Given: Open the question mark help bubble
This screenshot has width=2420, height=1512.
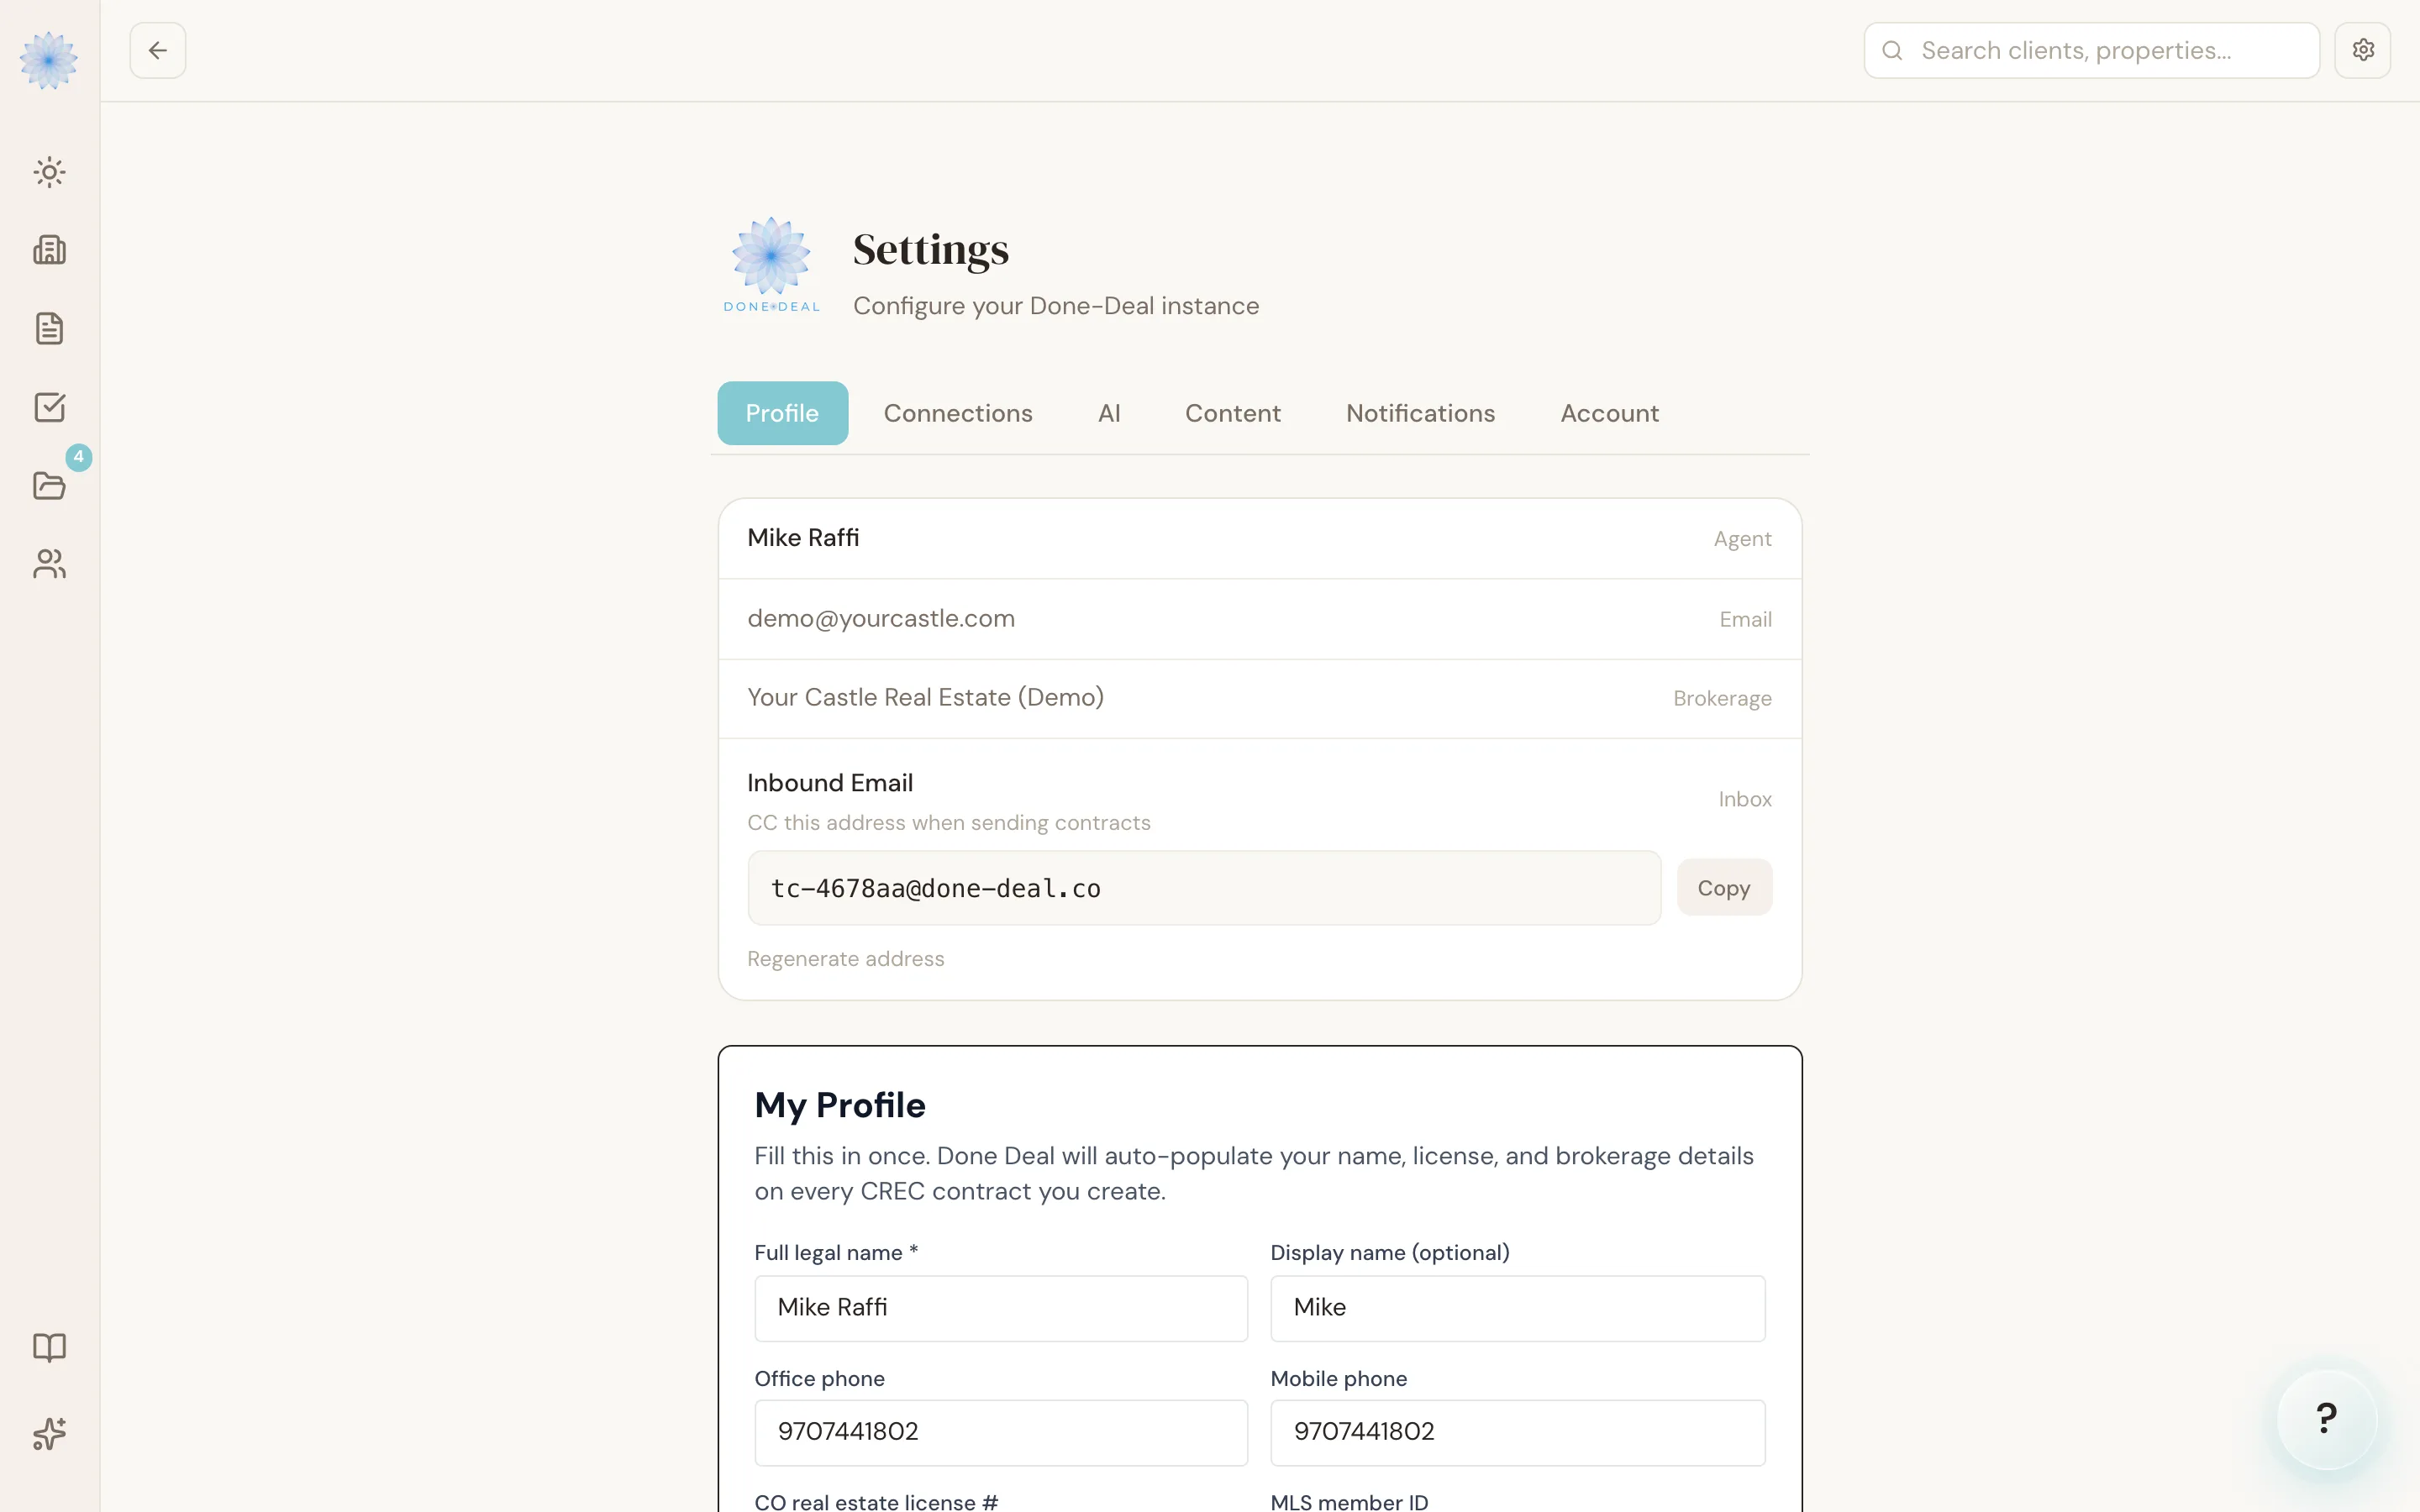Looking at the screenshot, I should 2327,1419.
